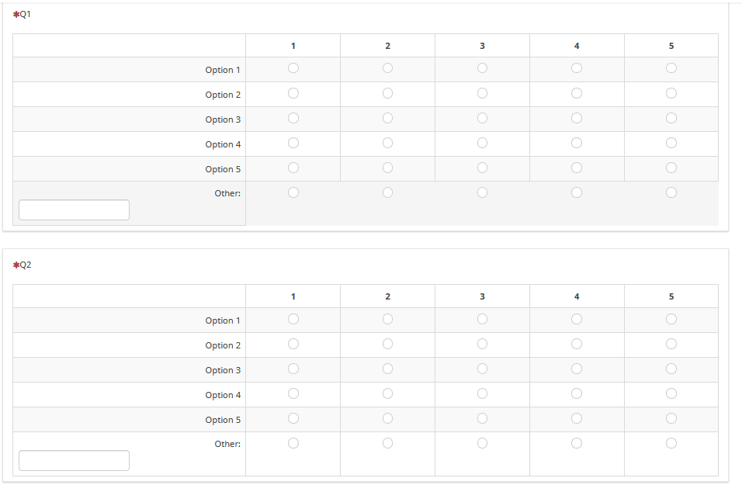This screenshot has height=485, width=742.
Task: Pick rating 2 for Q1 Option 4
Action: coord(387,143)
